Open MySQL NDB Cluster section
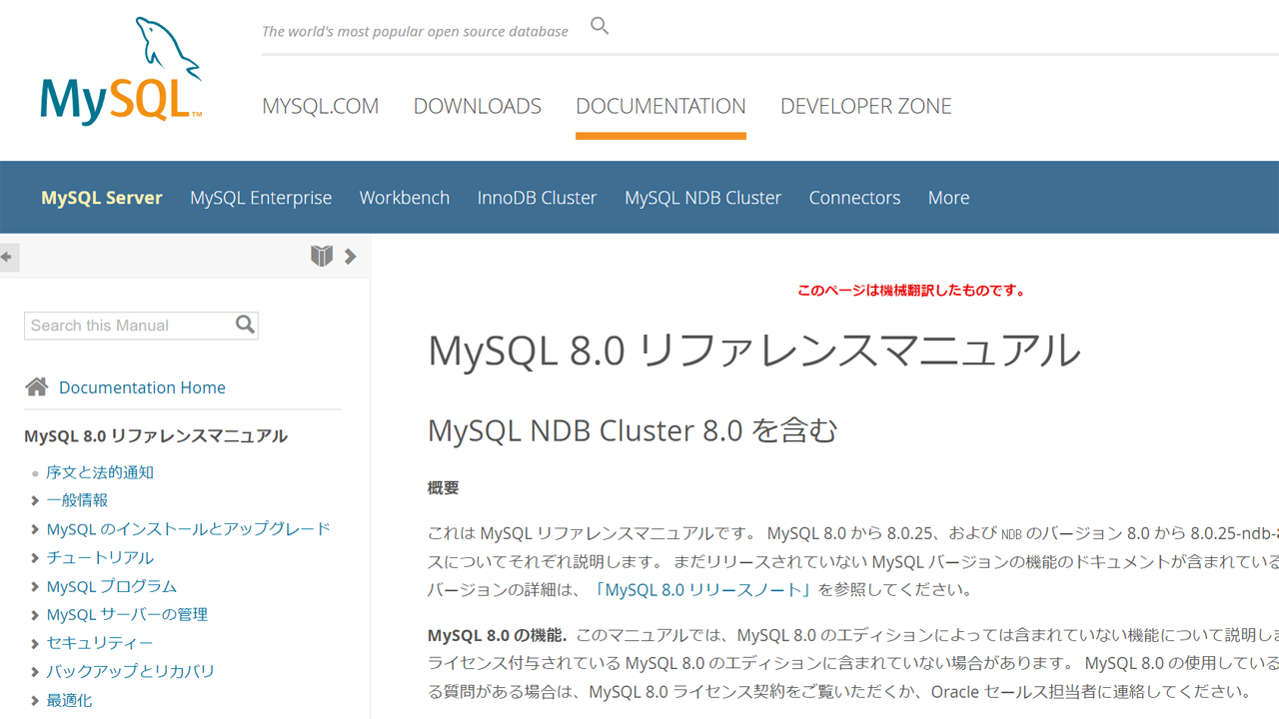Viewport: 1279px width, 719px height. (702, 198)
